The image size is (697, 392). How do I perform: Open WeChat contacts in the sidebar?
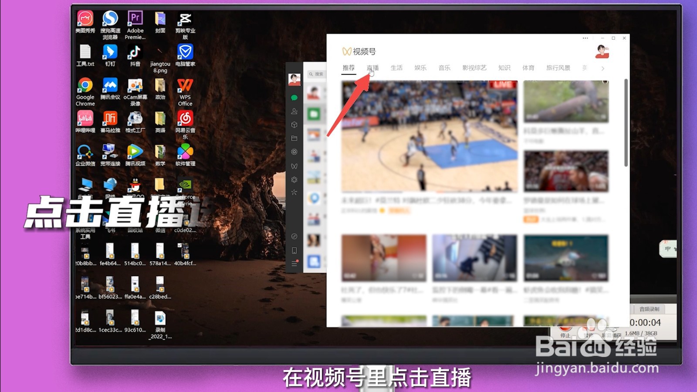(x=294, y=112)
